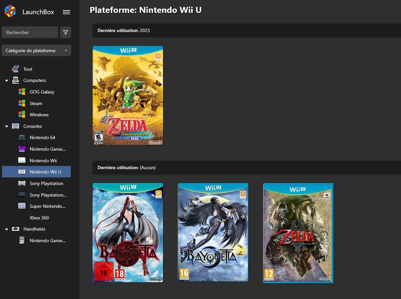Click the Nintendo 64 console icon
401x299 pixels.
point(22,137)
